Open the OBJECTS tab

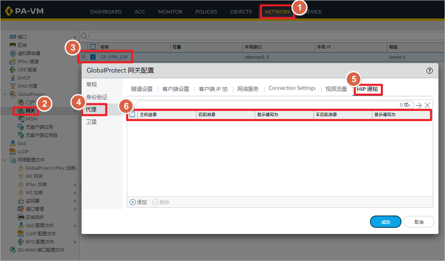(241, 11)
